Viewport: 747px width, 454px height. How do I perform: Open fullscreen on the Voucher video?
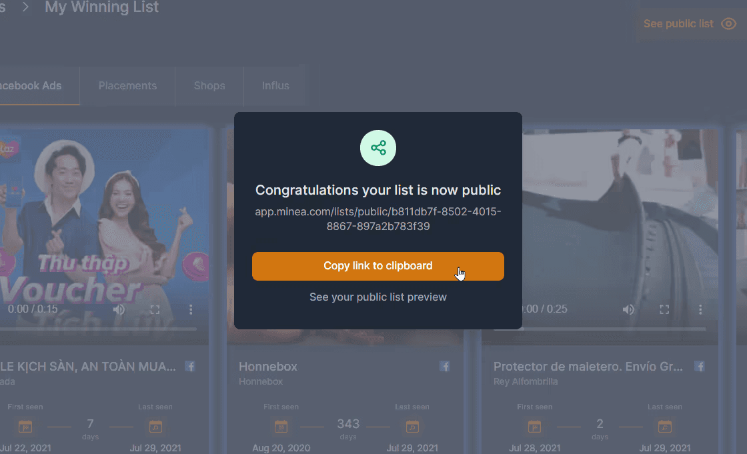(155, 309)
